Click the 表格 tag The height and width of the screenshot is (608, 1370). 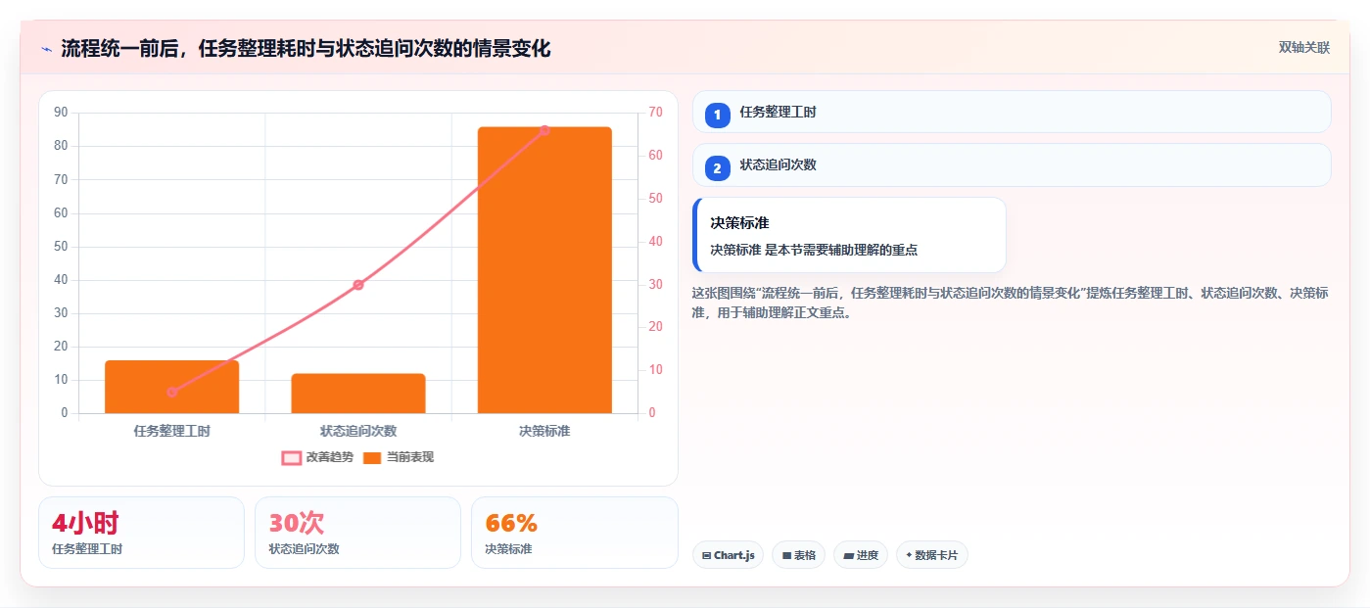pos(799,555)
